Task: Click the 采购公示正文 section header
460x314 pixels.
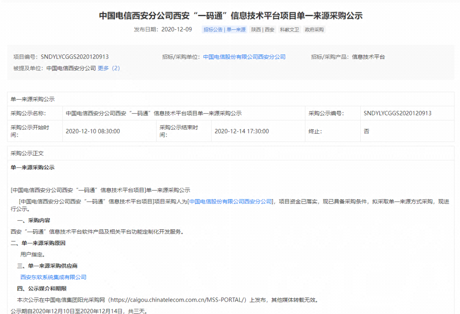Action: (27, 153)
